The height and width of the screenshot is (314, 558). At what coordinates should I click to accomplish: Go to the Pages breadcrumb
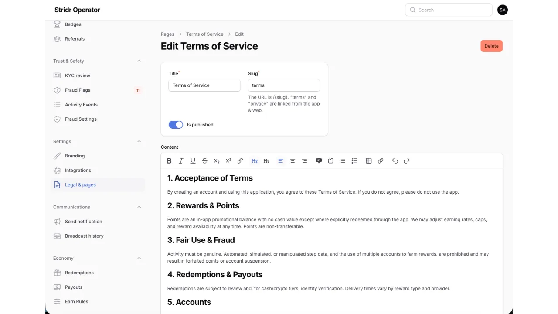pos(167,34)
